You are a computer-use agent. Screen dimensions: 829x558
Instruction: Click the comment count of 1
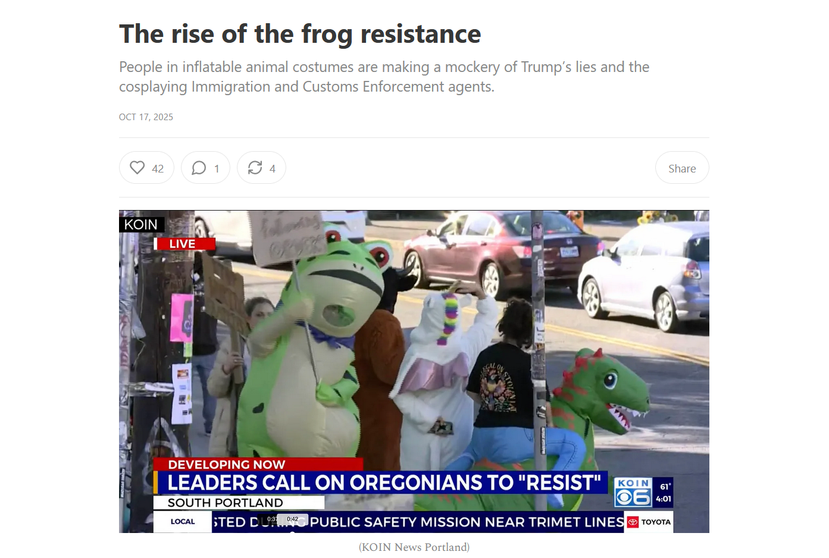217,168
